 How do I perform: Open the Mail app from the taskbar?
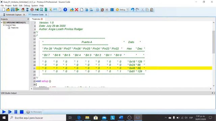(104, 118)
